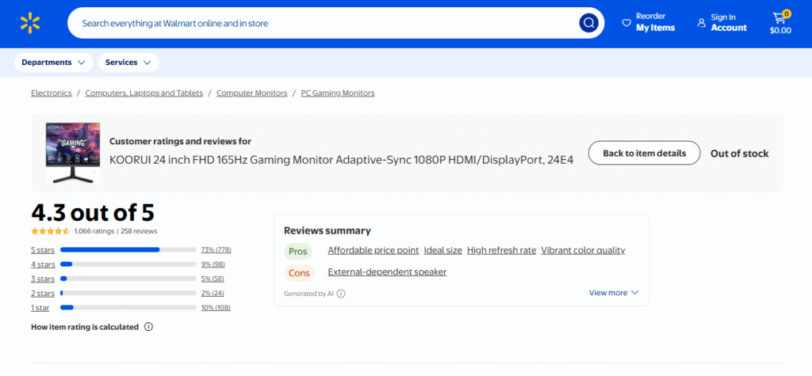Screen dimensions: 812x376
Task: Expand View more in Reviews summary
Action: (x=614, y=293)
